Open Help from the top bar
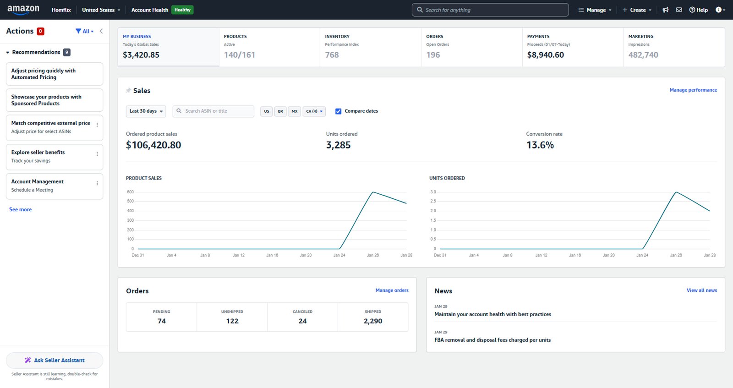The width and height of the screenshot is (733, 388). point(698,10)
